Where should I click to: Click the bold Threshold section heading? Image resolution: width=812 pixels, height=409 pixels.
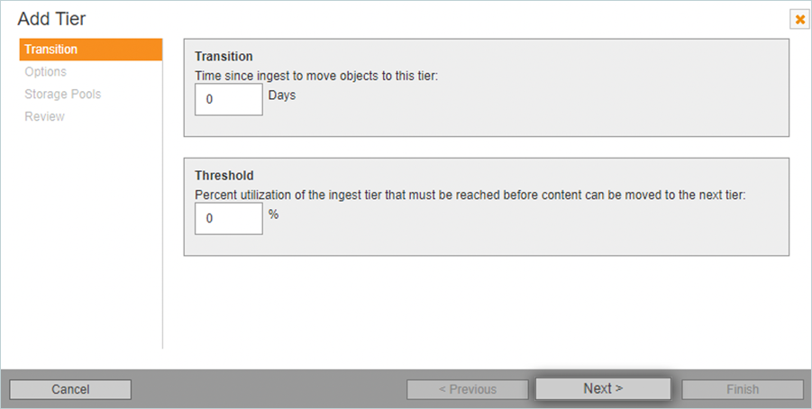point(224,176)
